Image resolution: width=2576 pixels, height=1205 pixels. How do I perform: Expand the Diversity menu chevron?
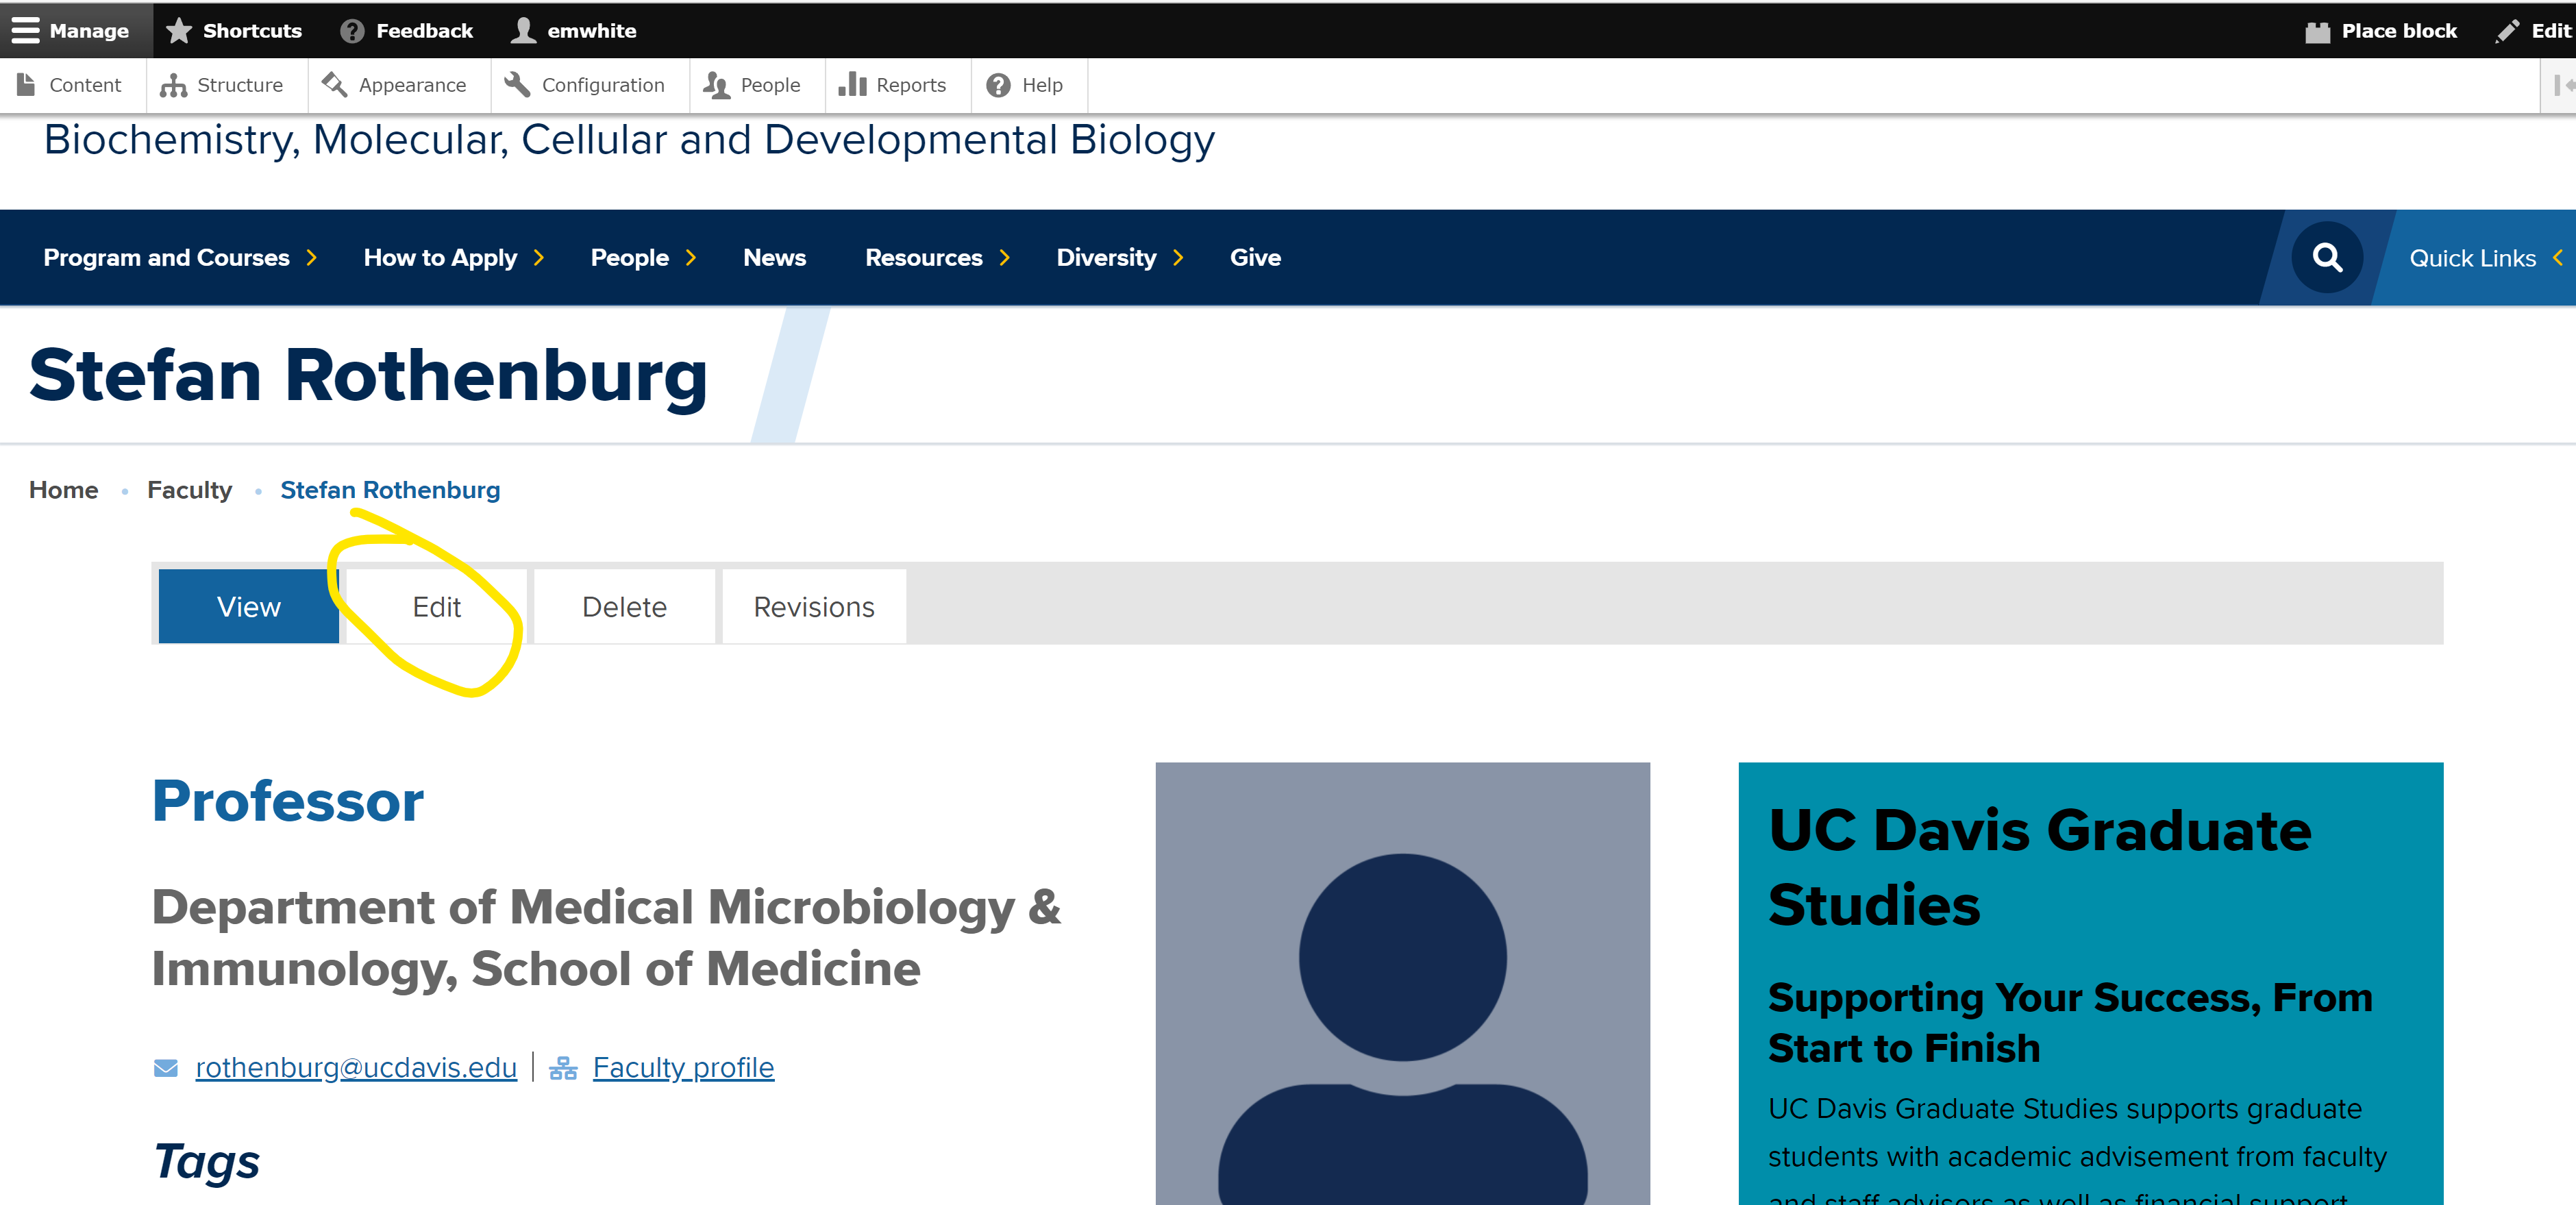coord(1179,258)
